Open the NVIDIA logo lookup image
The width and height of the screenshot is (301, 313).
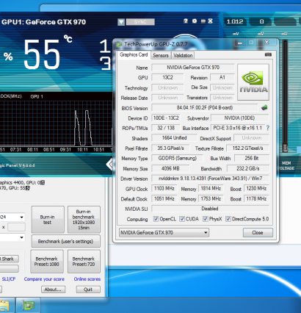tap(253, 82)
